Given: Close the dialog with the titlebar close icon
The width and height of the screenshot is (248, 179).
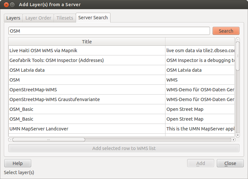Looking at the screenshot, I should [6, 5].
